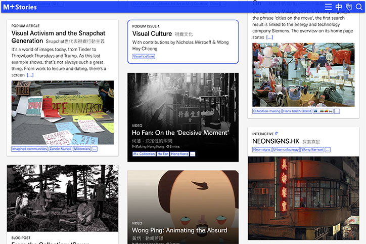Select the 'Urban colourogy' tag
The image size is (366, 244).
click(x=286, y=149)
